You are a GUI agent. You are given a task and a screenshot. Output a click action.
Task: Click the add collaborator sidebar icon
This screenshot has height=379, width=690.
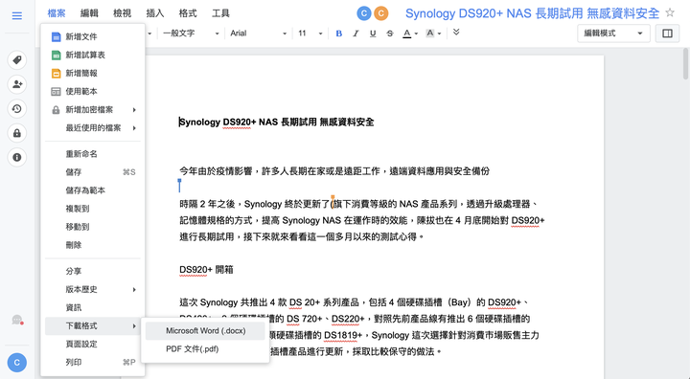(17, 84)
